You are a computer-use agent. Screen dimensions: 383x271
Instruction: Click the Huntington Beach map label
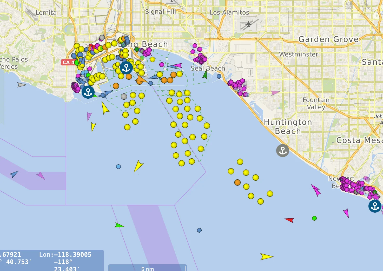(288, 127)
